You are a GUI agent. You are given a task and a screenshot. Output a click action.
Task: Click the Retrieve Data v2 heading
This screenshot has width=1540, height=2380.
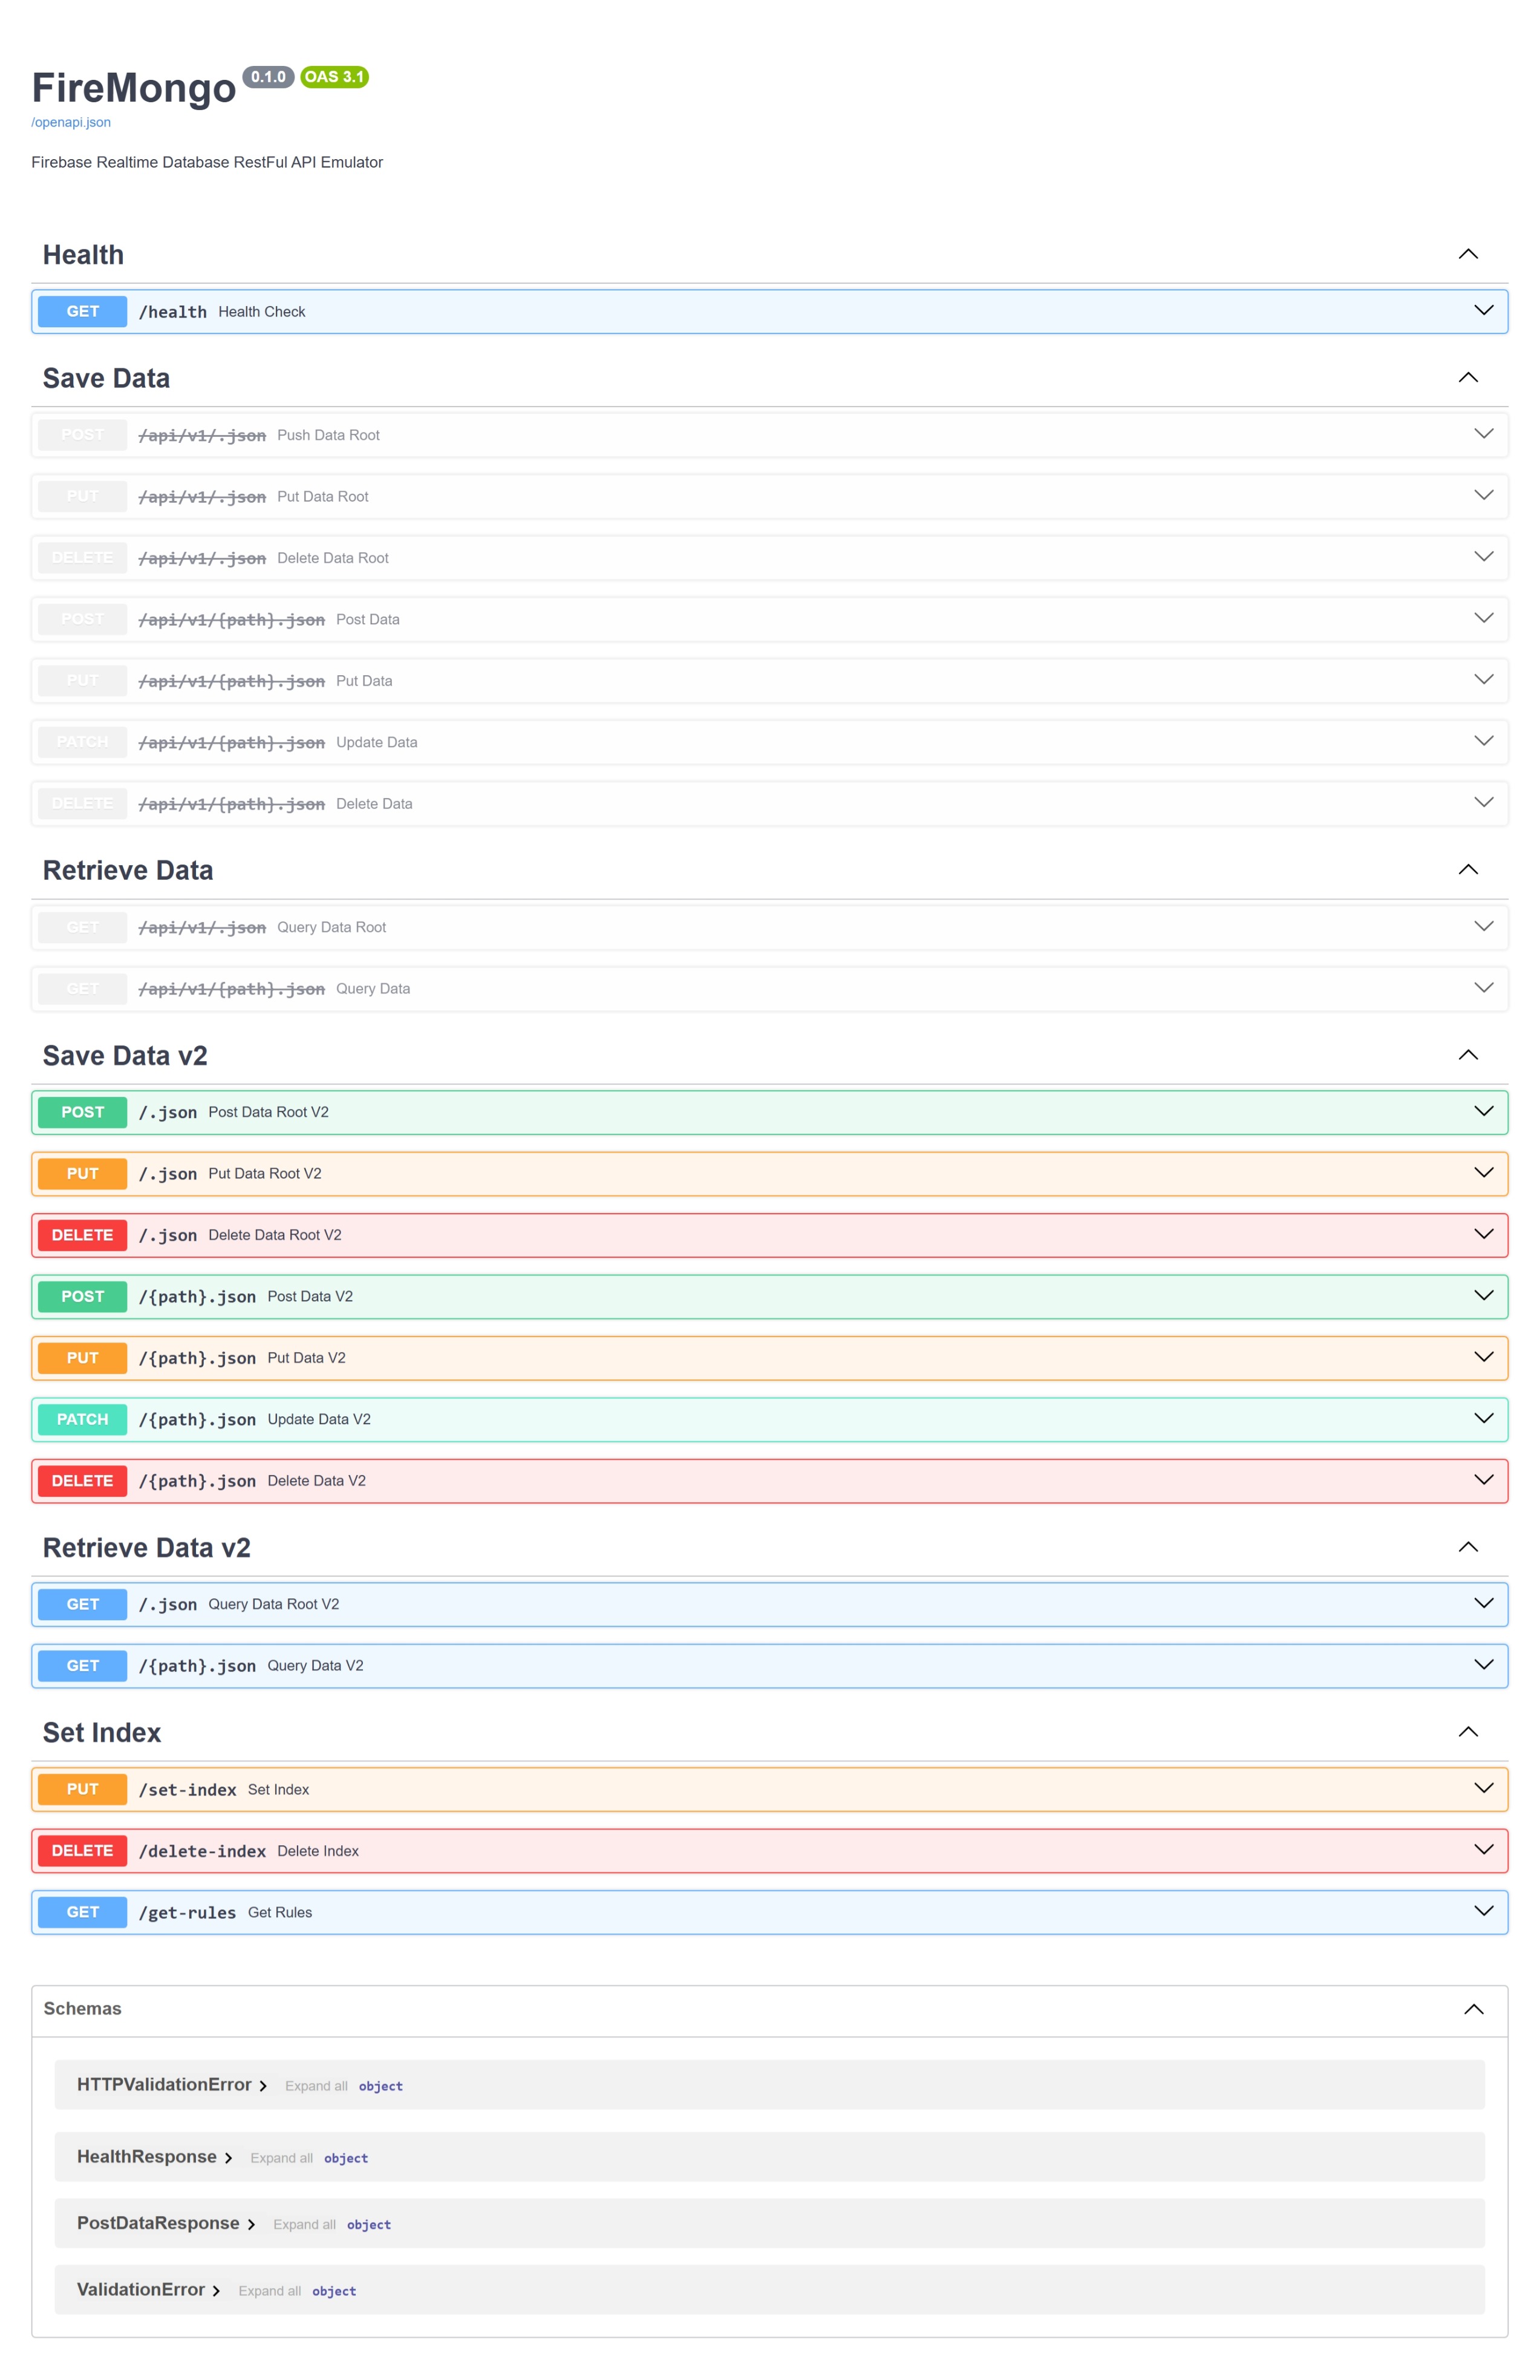point(147,1548)
